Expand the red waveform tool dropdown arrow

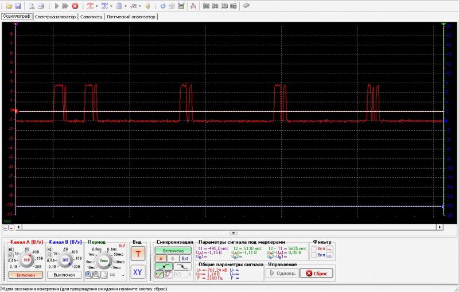[x=96, y=6]
